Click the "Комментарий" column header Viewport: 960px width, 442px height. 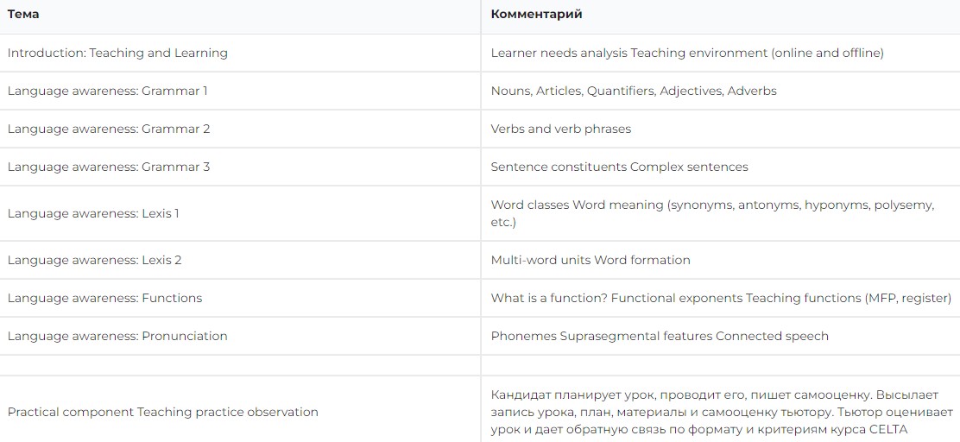pos(536,15)
